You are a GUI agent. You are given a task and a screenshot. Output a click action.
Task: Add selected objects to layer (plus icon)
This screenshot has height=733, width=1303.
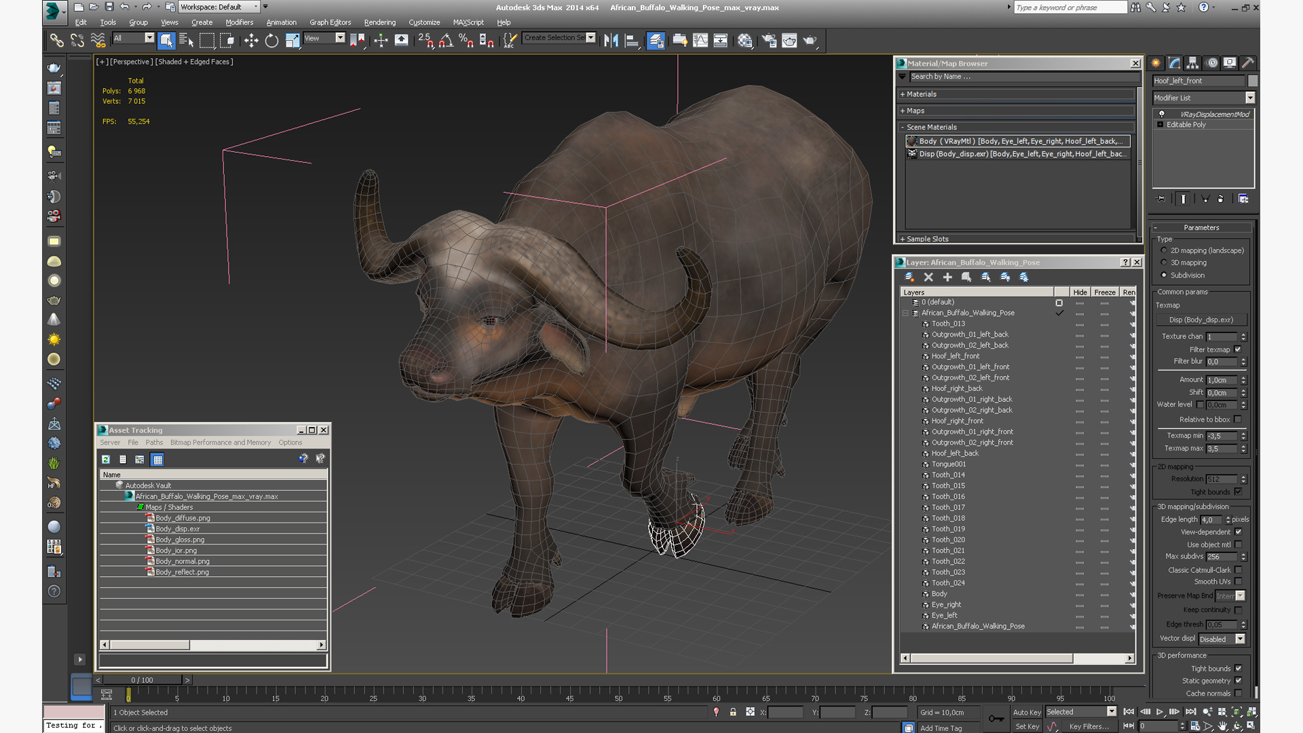pyautogui.click(x=947, y=277)
